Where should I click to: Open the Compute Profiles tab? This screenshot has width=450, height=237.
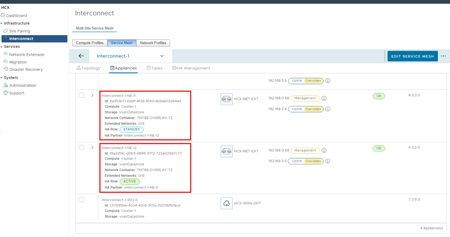coord(90,43)
